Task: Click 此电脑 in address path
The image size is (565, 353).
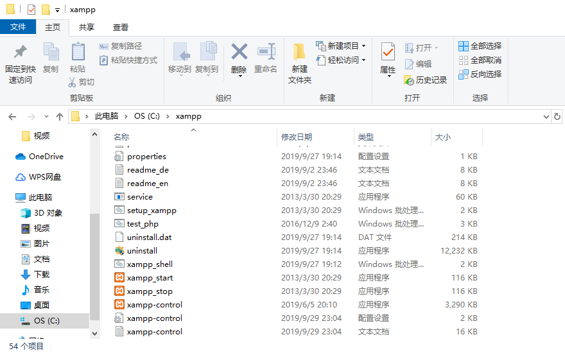Action: click(107, 116)
